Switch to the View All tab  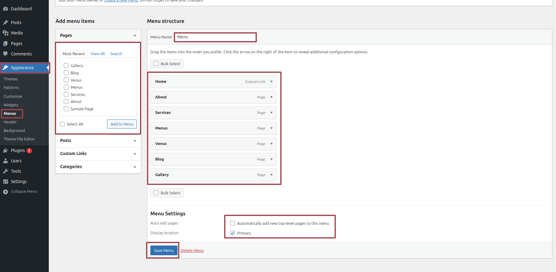(x=98, y=54)
